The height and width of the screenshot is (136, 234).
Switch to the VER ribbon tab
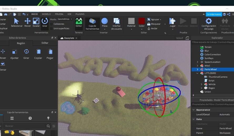click(x=69, y=14)
